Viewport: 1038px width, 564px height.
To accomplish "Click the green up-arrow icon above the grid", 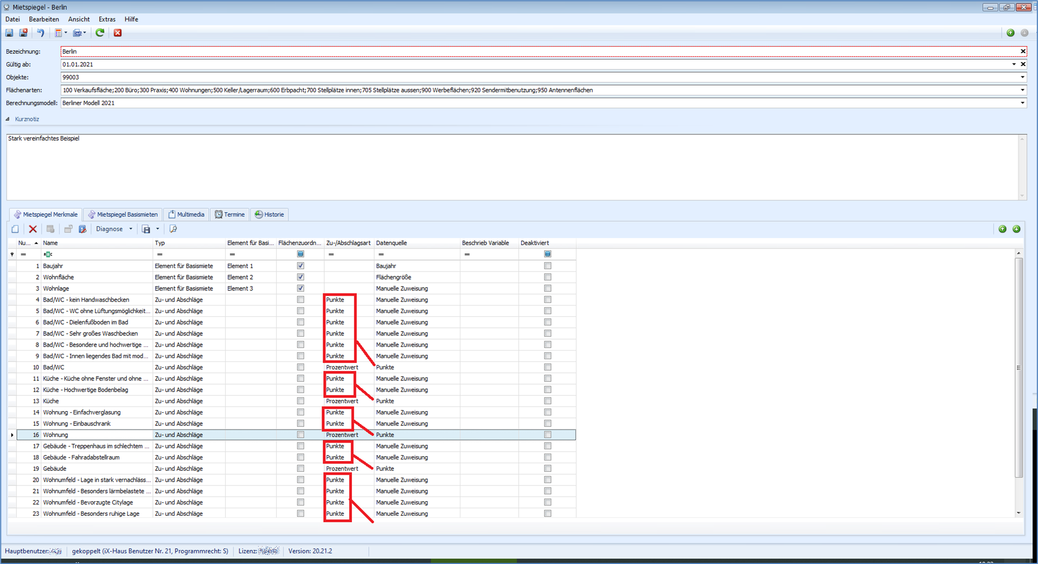I will (x=1002, y=229).
